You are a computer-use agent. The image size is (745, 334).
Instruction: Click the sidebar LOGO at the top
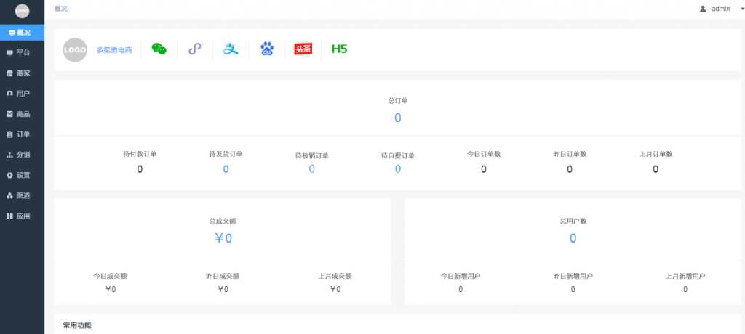(x=23, y=10)
